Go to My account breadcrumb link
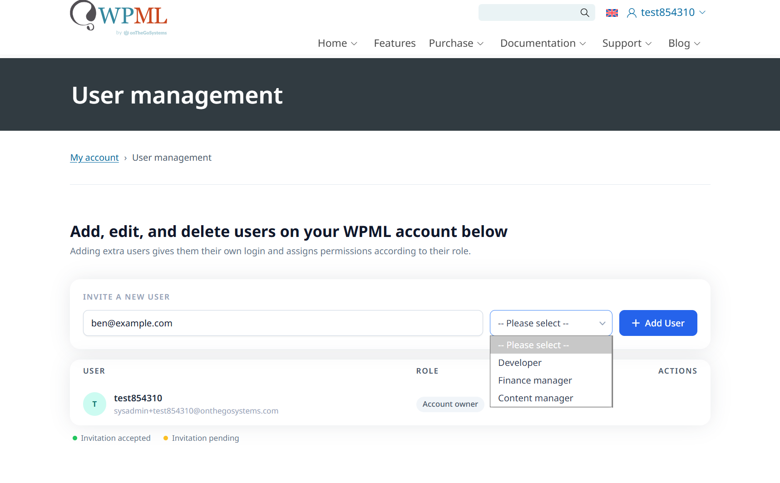Screen dimensions: 780x483 (x=94, y=158)
